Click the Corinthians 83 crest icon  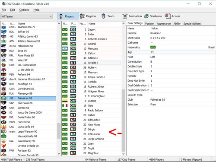click(4, 89)
